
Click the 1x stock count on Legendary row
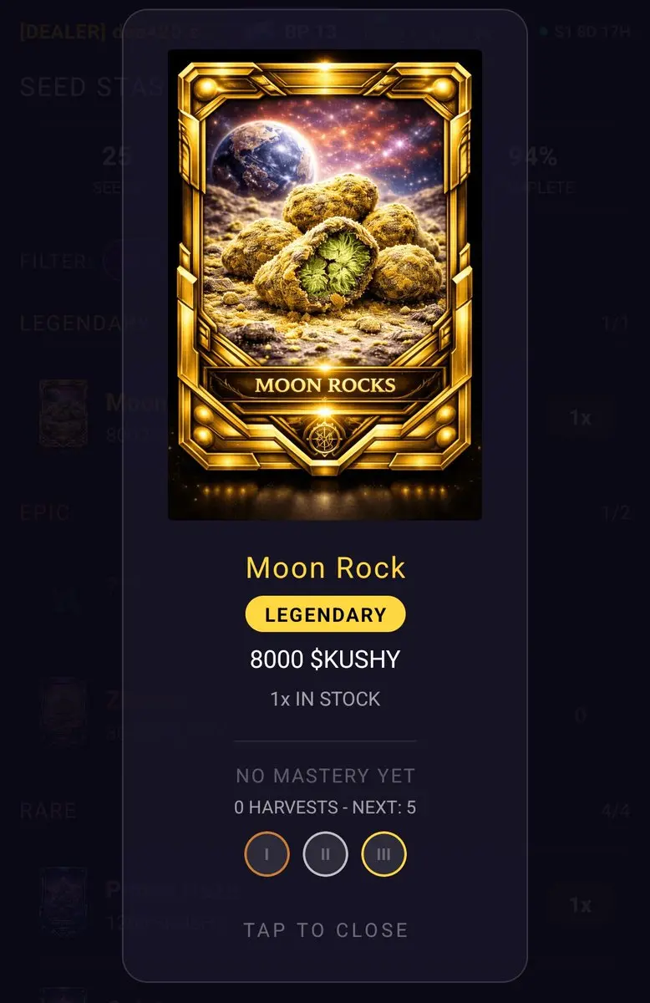(581, 417)
